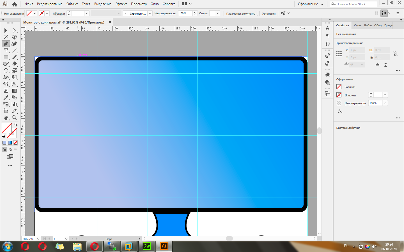Open the Эффект menu
The height and width of the screenshot is (252, 404).
121,4
